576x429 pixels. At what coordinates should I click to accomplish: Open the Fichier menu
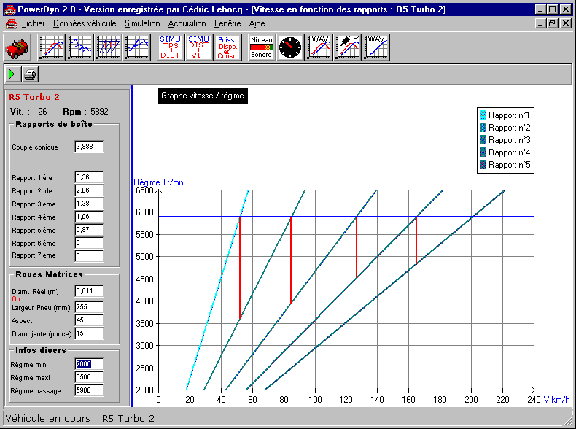pyautogui.click(x=33, y=23)
